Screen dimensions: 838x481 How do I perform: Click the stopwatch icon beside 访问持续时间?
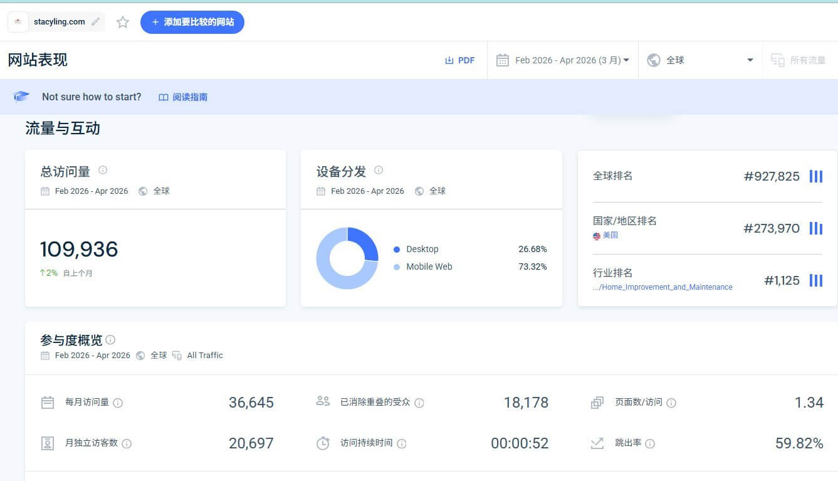coord(323,443)
